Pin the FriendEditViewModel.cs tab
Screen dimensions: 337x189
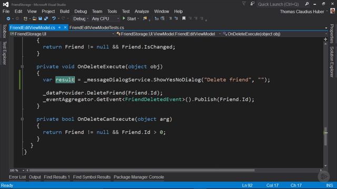60,28
